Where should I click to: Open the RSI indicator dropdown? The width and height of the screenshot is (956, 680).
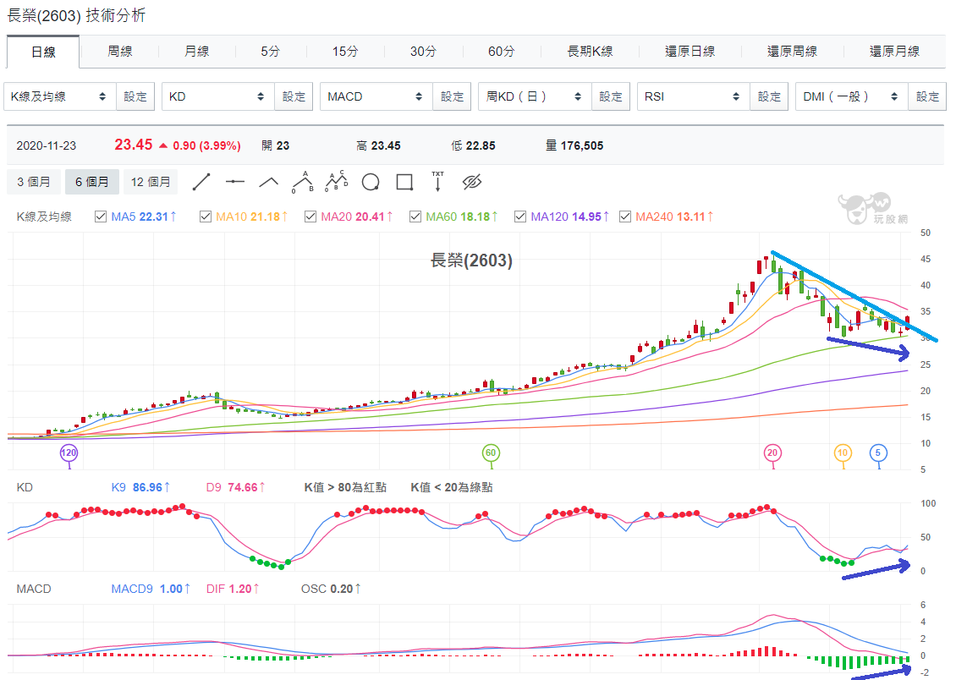pyautogui.click(x=694, y=96)
